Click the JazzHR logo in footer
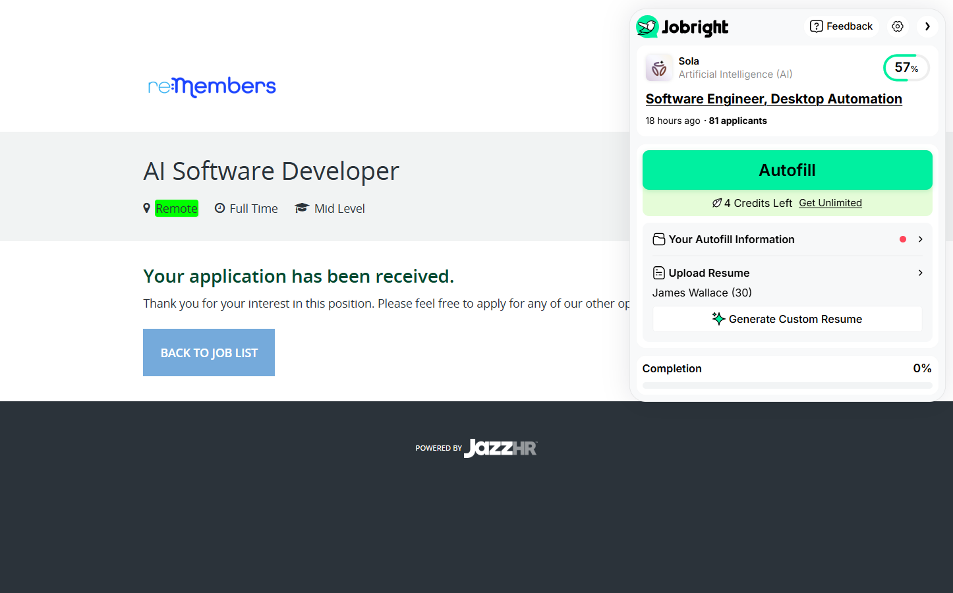Screen dimensions: 953x593 point(500,448)
